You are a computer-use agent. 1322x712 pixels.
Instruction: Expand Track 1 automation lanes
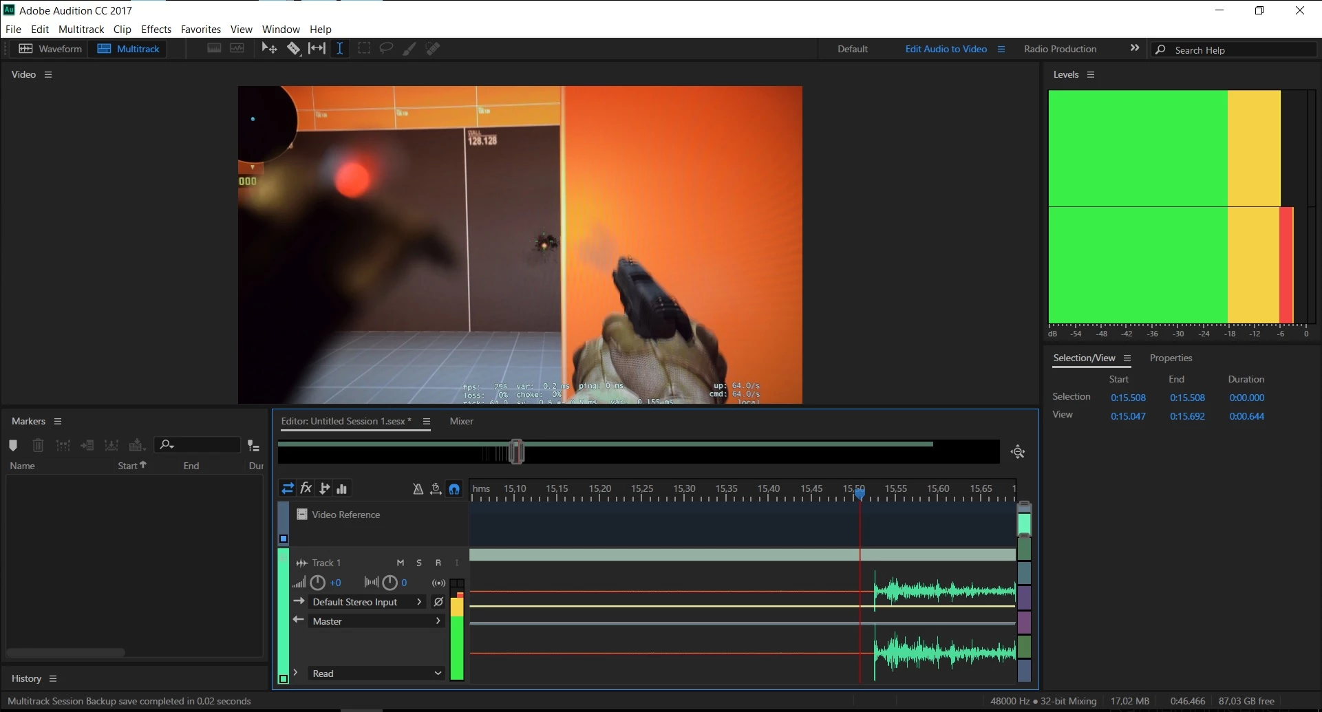point(295,673)
